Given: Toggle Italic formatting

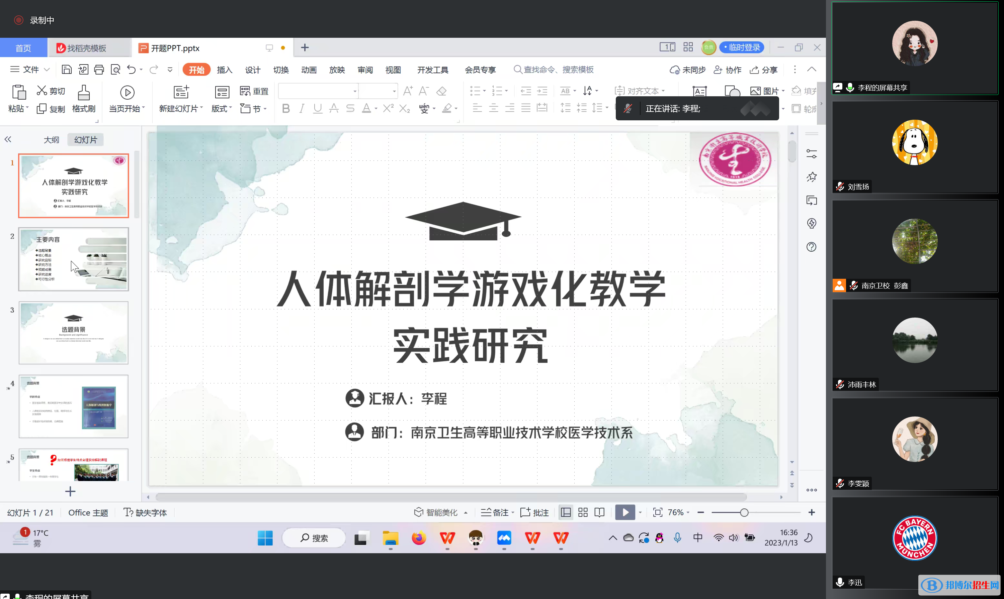Looking at the screenshot, I should click(x=302, y=108).
